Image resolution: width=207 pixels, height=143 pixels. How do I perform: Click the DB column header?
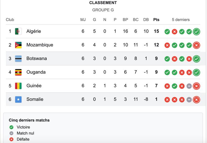(x=146, y=20)
